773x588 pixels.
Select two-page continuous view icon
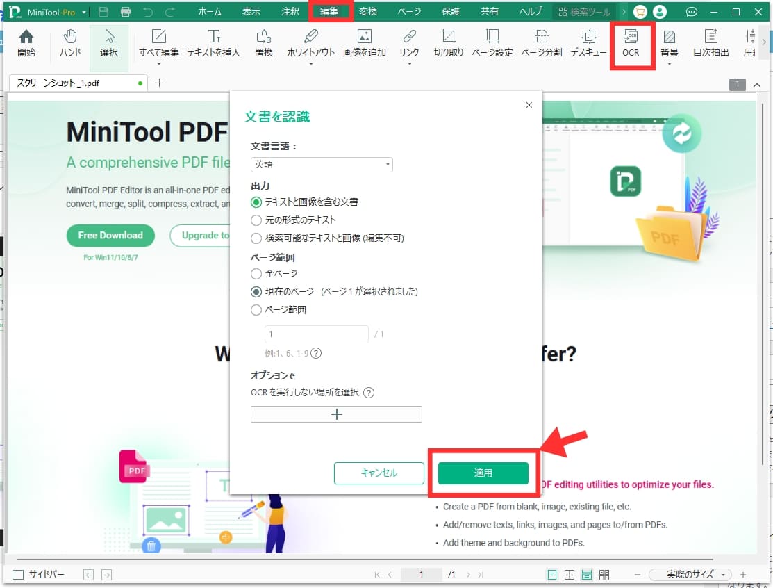pos(604,574)
